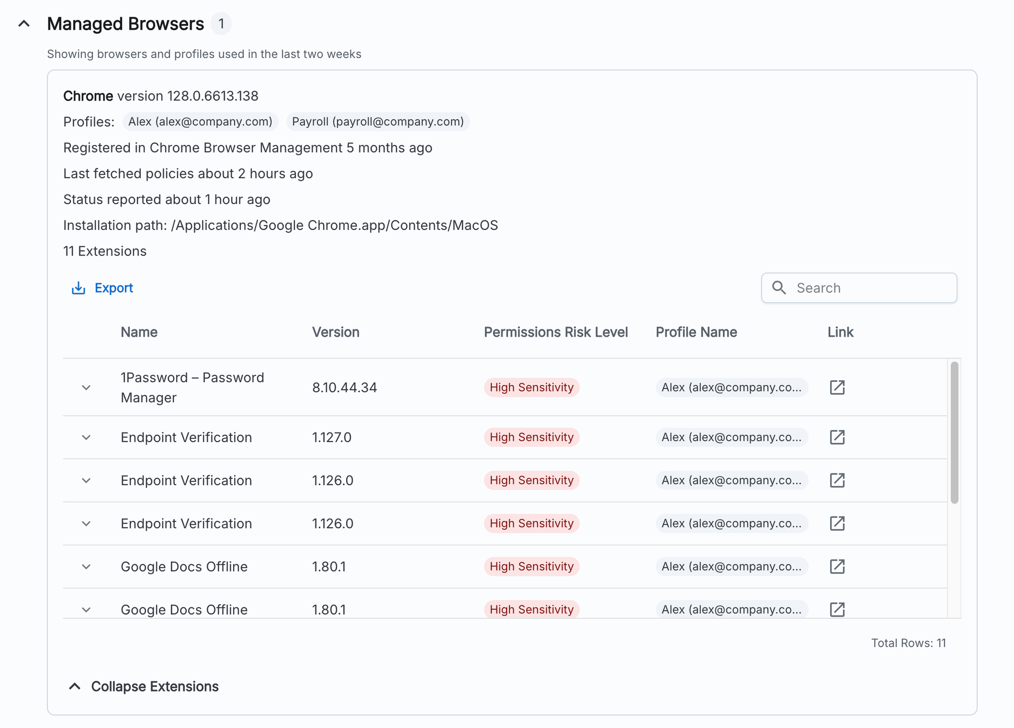The height and width of the screenshot is (728, 1014).
Task: Expand the Endpoint Verification 1.127.0 row details
Action: click(86, 437)
